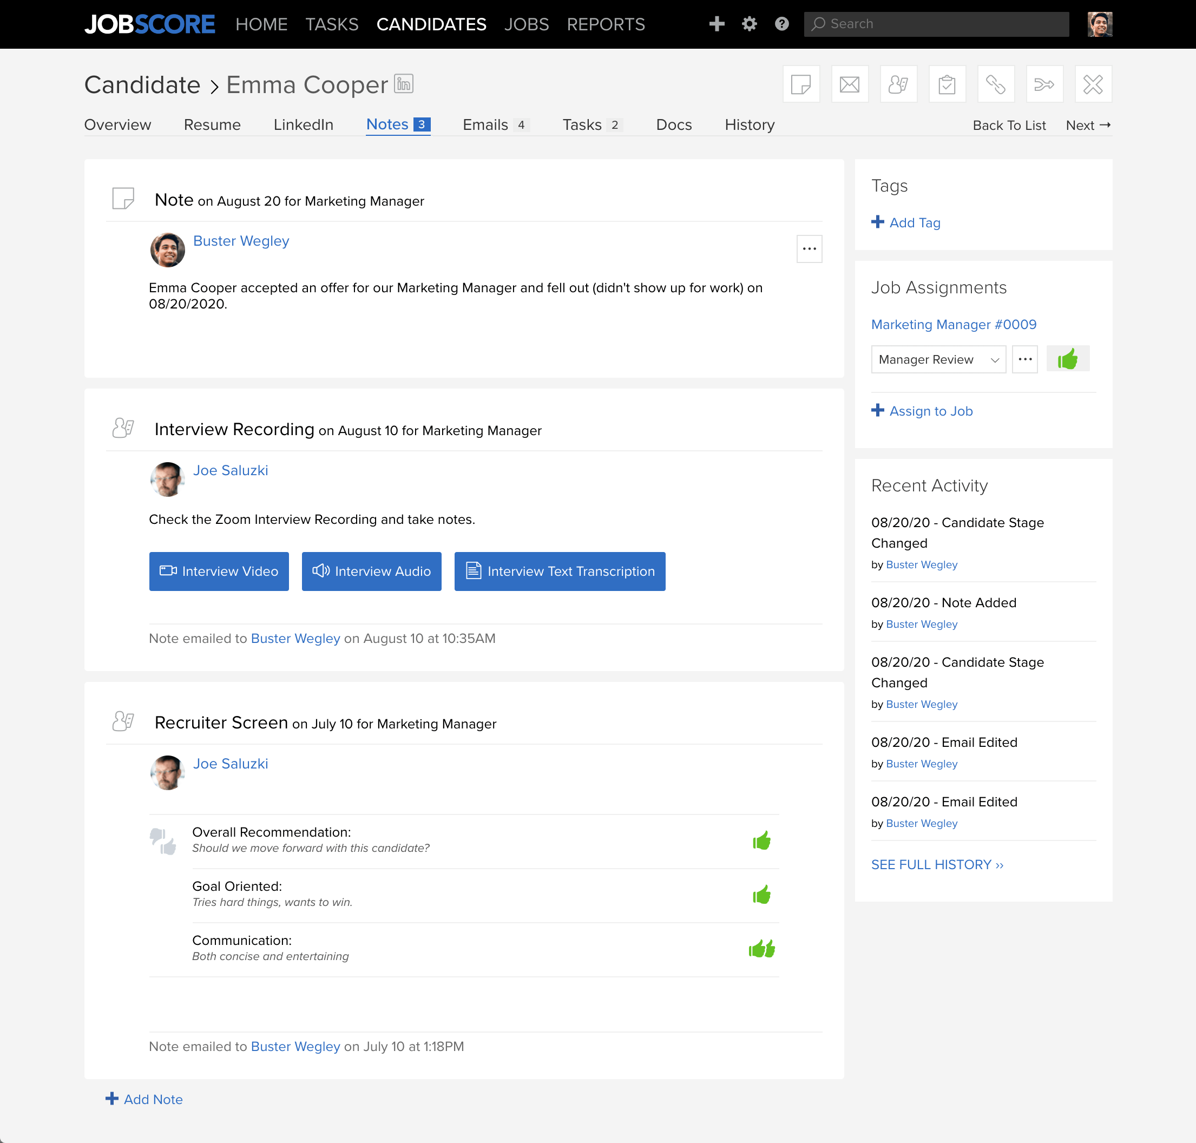This screenshot has height=1143, width=1196.
Task: Click the plus add icon in top bar
Action: pyautogui.click(x=717, y=24)
